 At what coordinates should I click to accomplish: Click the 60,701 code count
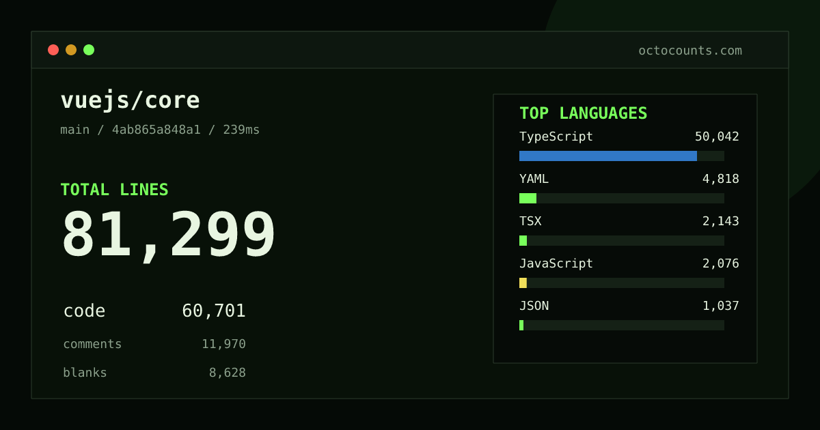coord(214,311)
